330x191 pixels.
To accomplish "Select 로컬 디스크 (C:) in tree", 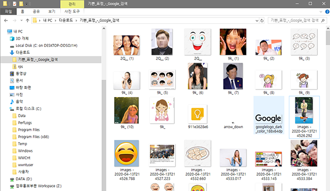I will point(29,109).
